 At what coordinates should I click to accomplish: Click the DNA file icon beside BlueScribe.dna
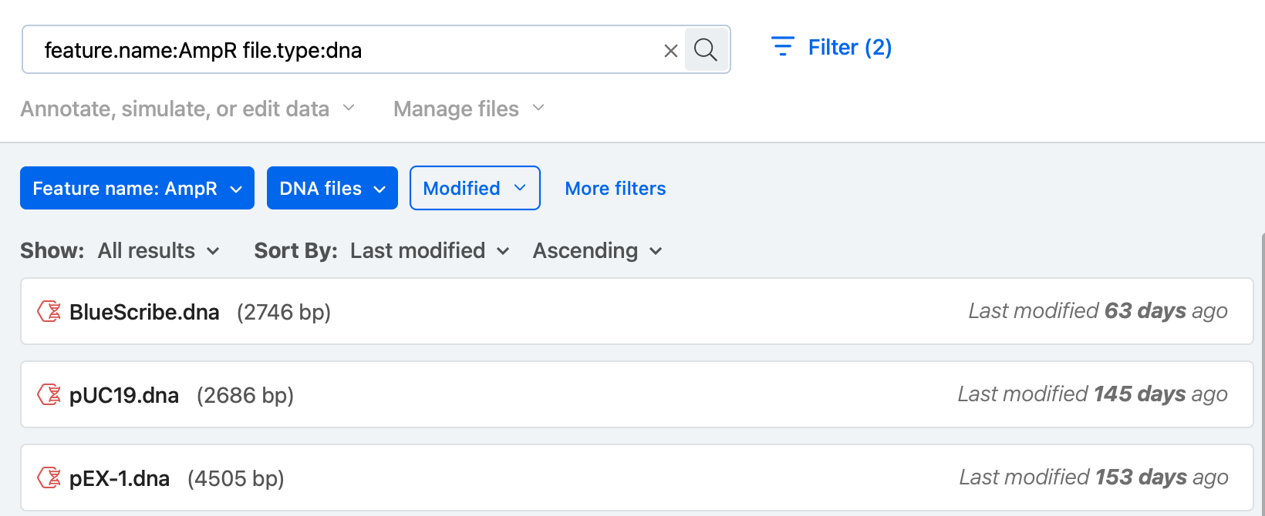pos(49,311)
